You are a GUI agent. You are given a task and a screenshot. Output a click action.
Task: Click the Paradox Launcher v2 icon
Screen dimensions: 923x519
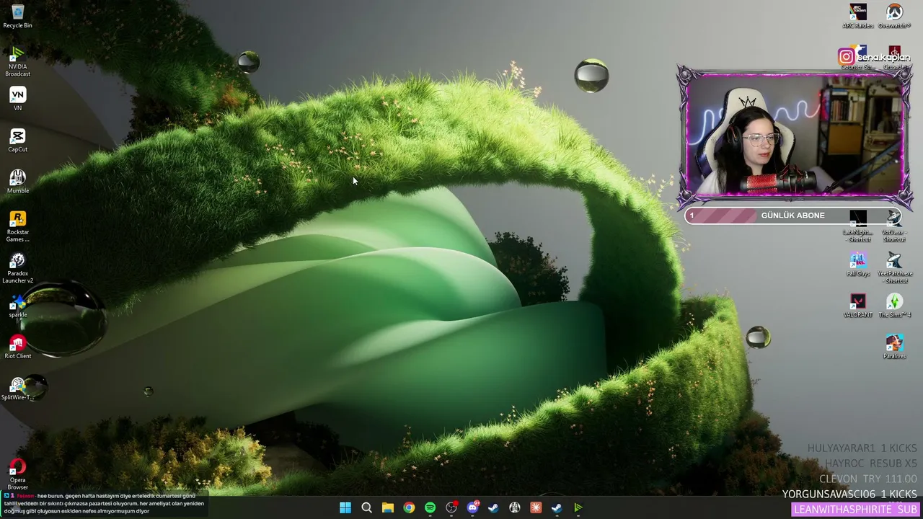click(x=17, y=267)
